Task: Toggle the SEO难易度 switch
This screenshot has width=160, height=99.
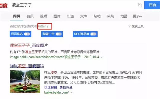Action: tap(93, 34)
